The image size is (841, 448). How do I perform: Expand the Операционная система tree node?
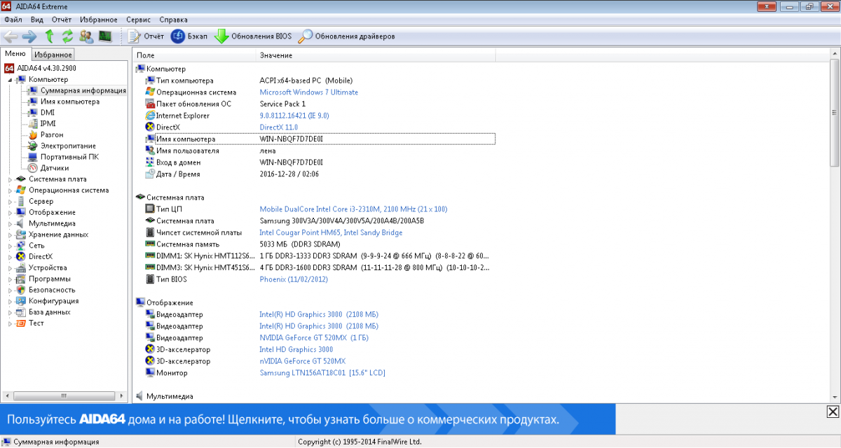click(x=10, y=190)
